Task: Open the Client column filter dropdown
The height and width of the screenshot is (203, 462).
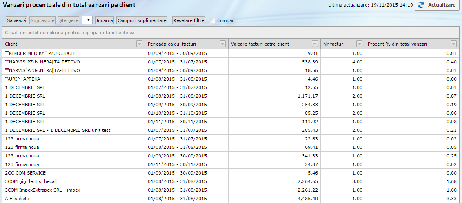Action: [x=140, y=44]
